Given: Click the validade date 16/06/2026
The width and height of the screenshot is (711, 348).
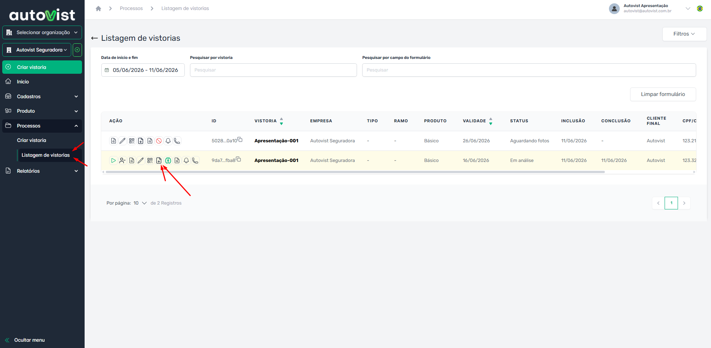Looking at the screenshot, I should [476, 160].
